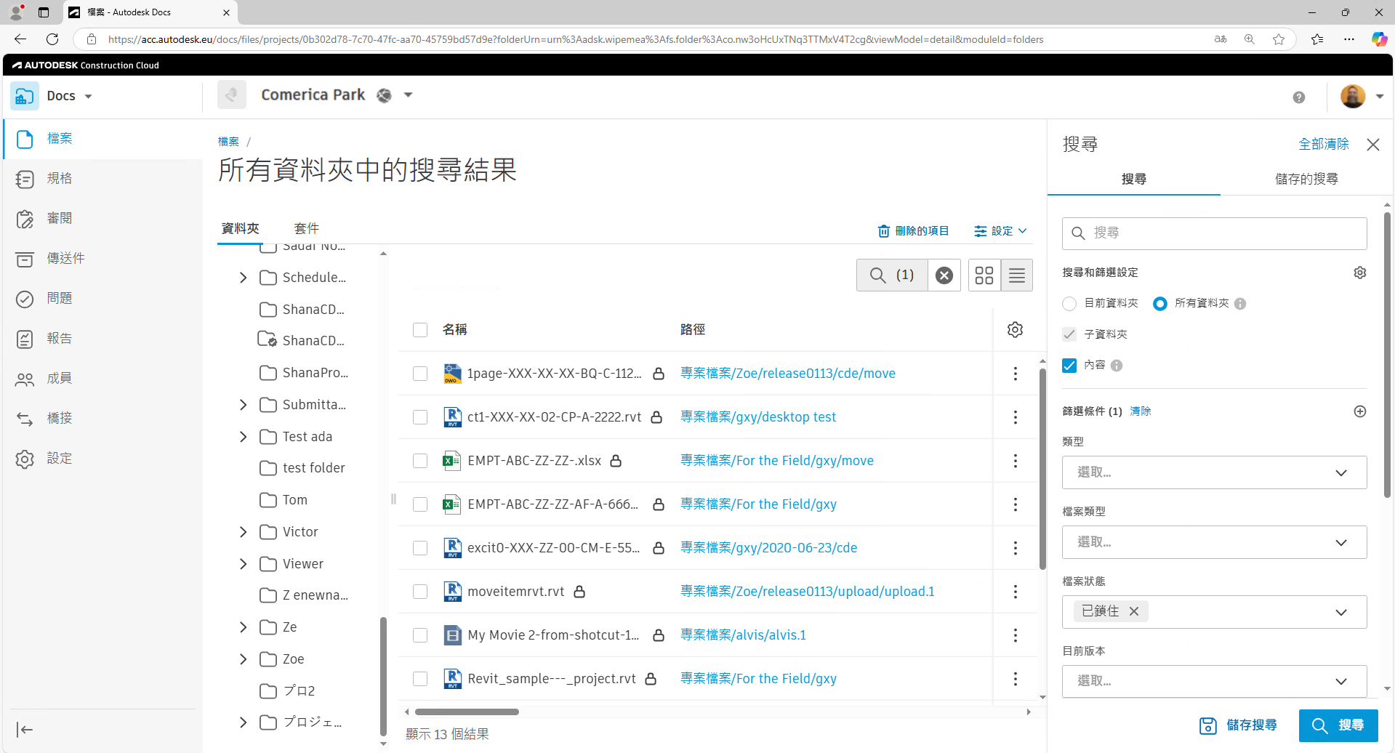The height and width of the screenshot is (753, 1395).
Task: Toggle the select-all checkbox in table header
Action: pos(420,330)
